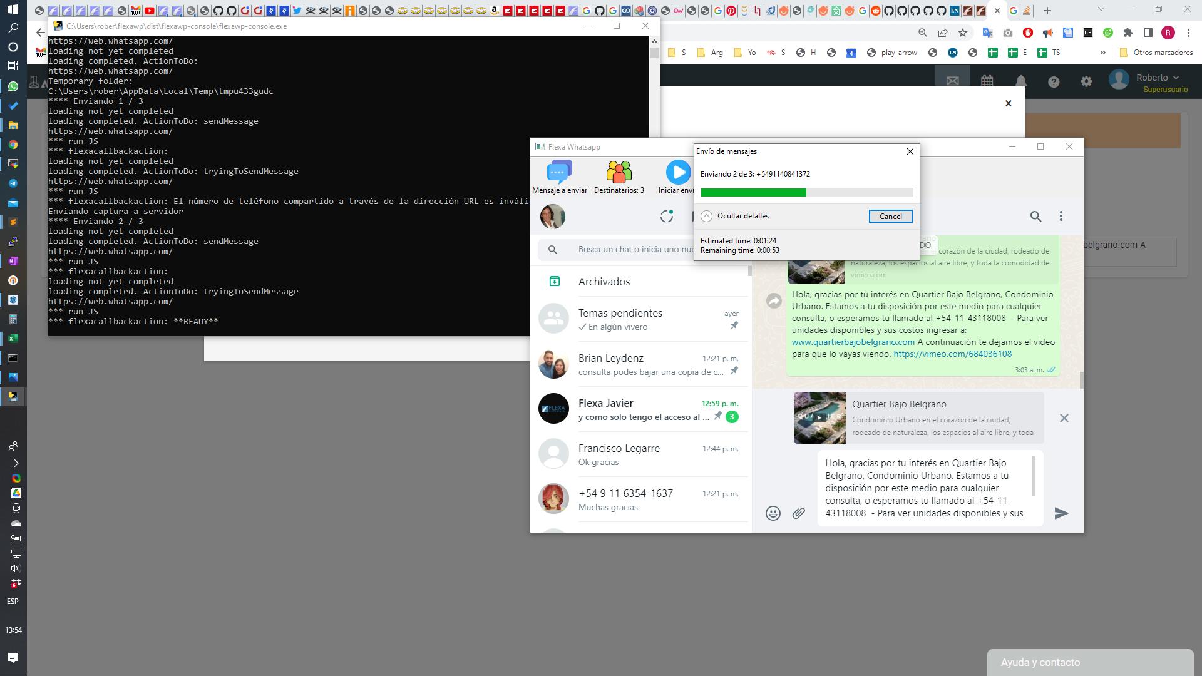
Task: Open the +54 9 11 6354-1637 chat
Action: coord(641,499)
